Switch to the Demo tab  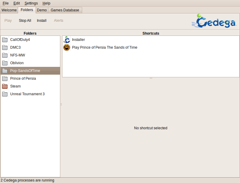click(x=42, y=10)
